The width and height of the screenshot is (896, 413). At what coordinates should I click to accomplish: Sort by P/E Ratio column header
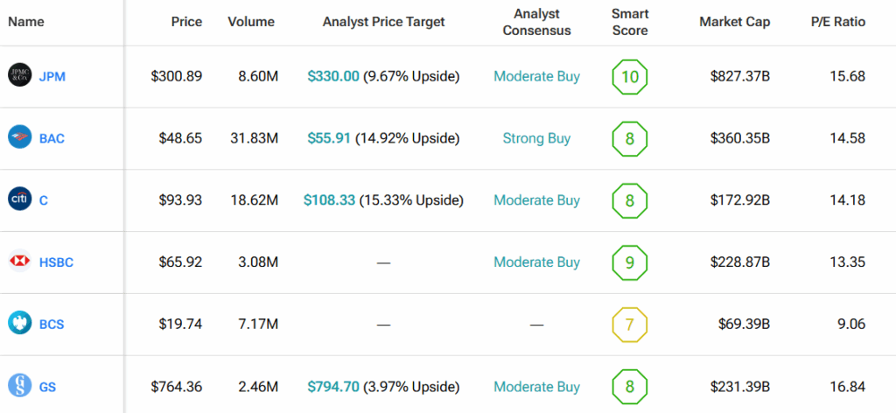tap(837, 22)
